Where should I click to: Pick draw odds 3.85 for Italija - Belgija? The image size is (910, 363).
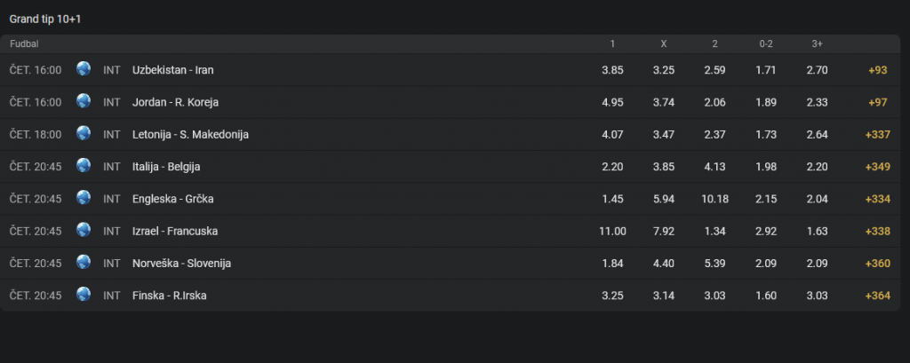[x=664, y=167]
